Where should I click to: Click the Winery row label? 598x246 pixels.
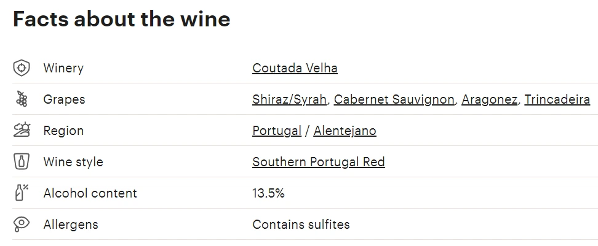63,68
